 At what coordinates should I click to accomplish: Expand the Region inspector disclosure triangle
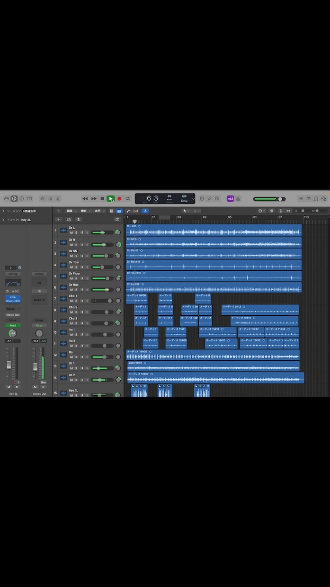[3, 211]
